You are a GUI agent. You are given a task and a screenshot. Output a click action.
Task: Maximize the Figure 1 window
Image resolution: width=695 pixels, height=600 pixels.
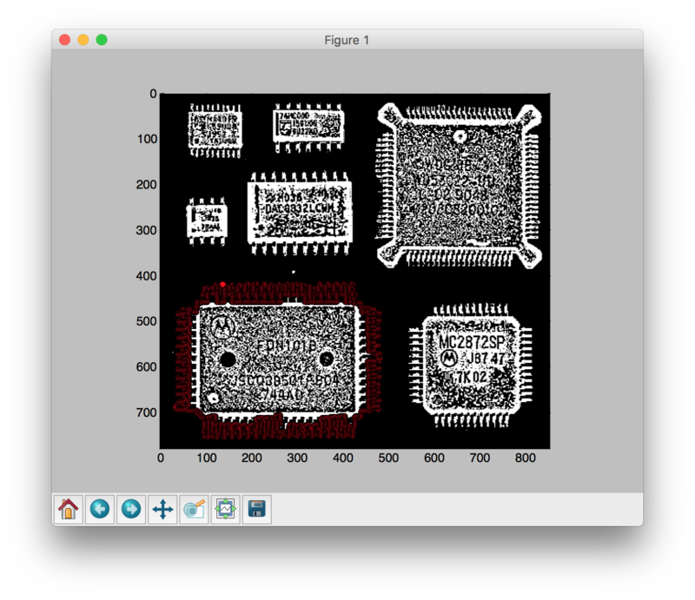tap(102, 40)
